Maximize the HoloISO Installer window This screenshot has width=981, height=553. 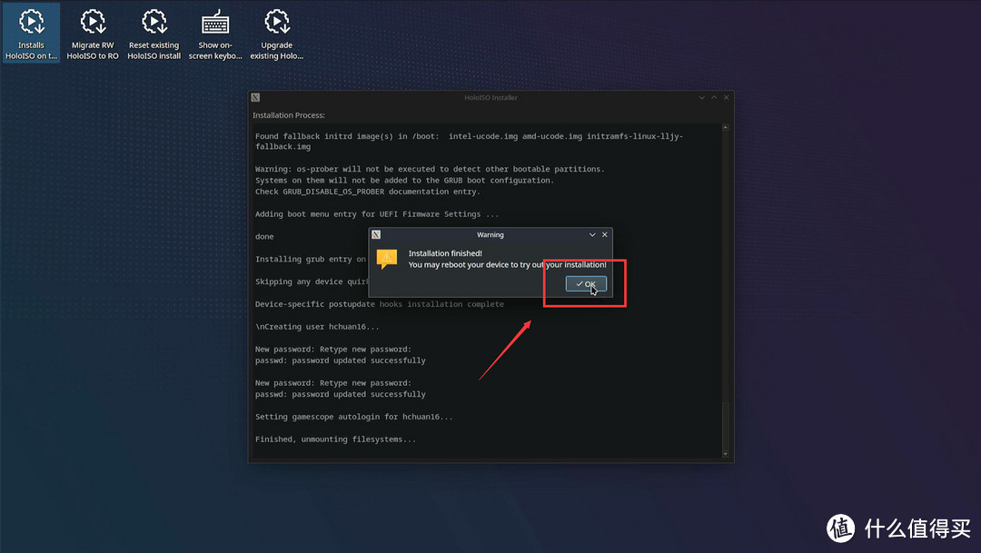pyautogui.click(x=714, y=97)
